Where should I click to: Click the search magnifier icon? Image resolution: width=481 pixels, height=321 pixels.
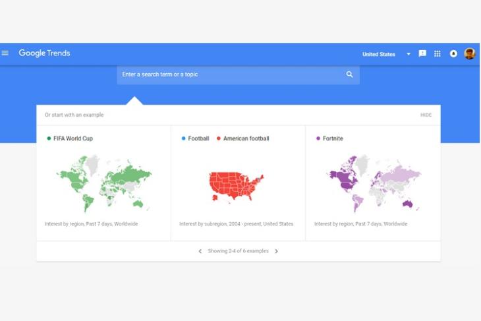pos(349,74)
